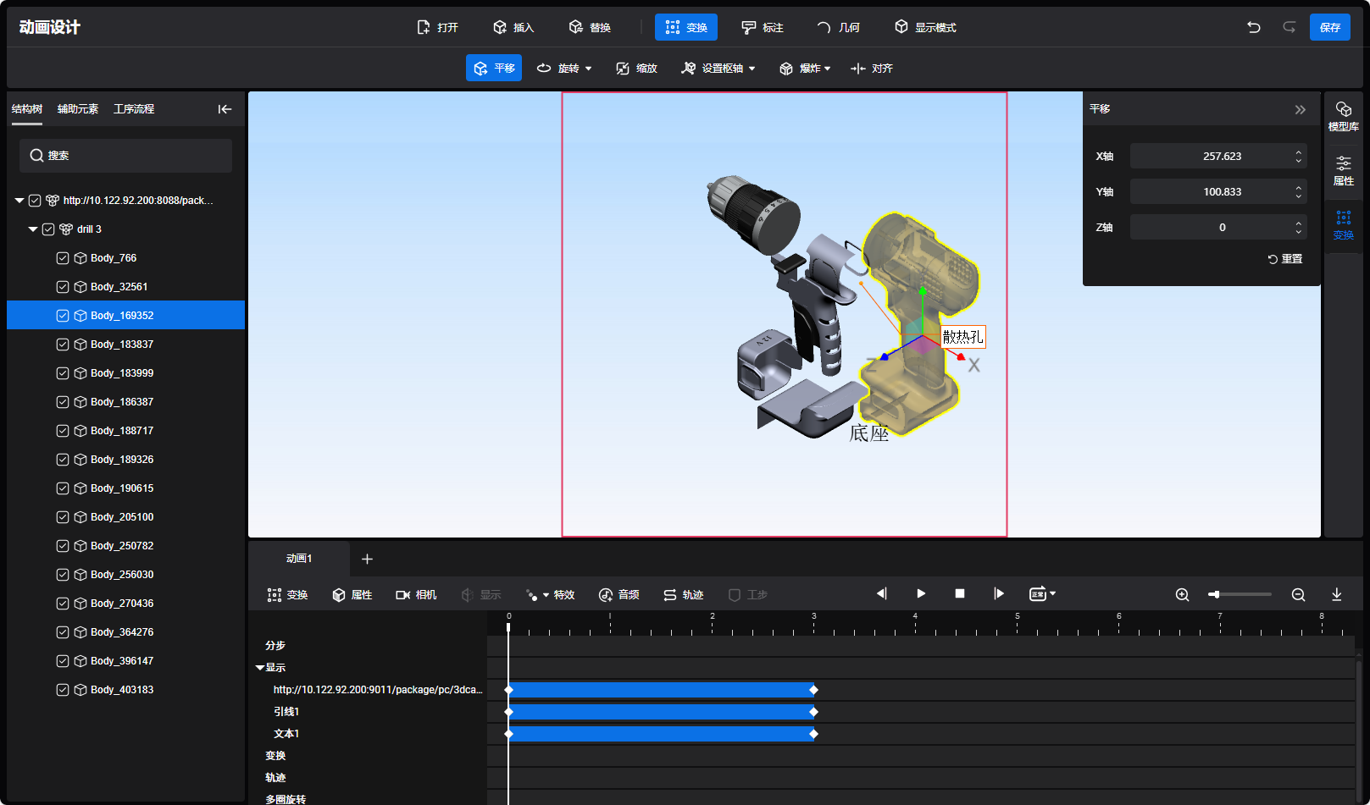Viewport: 1370px width, 805px height.
Task: Collapse the drill 3 tree node
Action: coord(33,229)
